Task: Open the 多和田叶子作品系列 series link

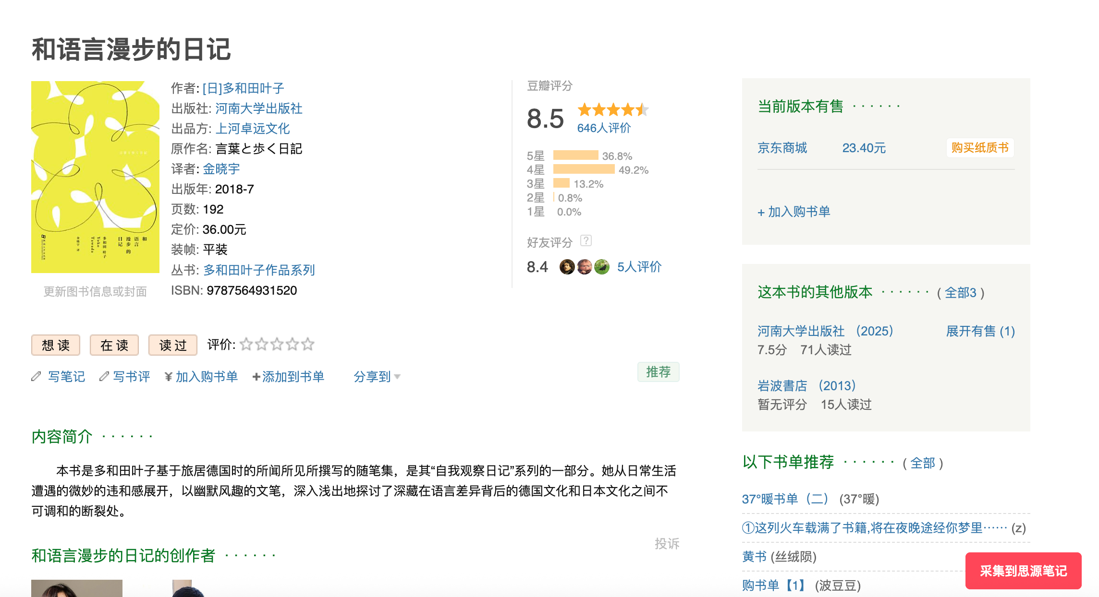Action: (x=259, y=270)
